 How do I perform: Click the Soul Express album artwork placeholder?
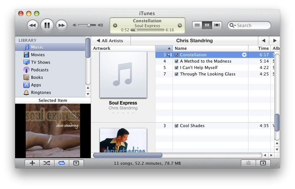[x=123, y=75]
